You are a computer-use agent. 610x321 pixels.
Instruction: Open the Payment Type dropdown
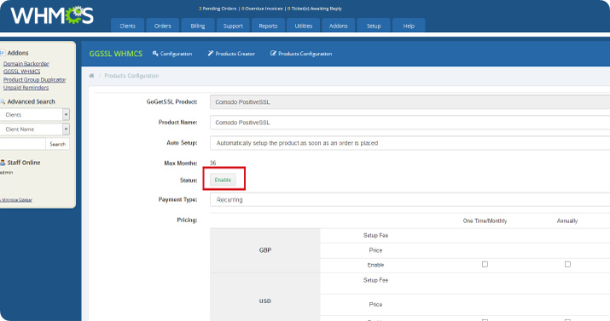410,199
